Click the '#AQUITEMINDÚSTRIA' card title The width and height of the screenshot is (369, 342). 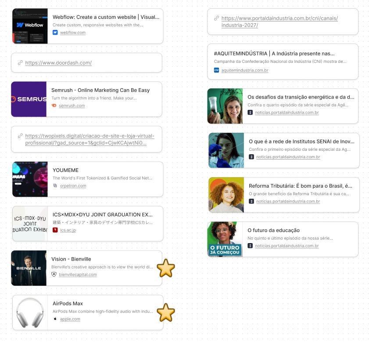[x=274, y=54]
